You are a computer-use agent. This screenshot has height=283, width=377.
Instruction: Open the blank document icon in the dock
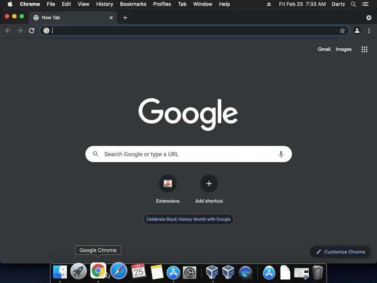[x=285, y=272]
